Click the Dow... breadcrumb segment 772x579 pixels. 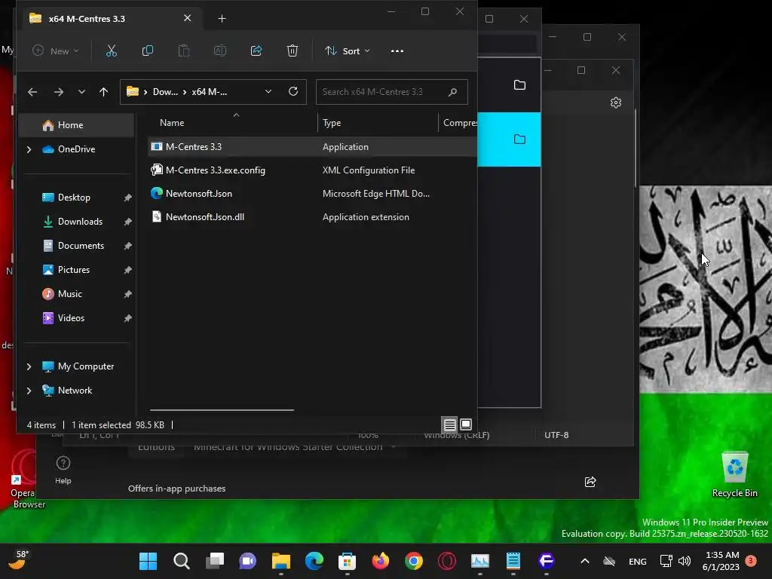pos(165,92)
